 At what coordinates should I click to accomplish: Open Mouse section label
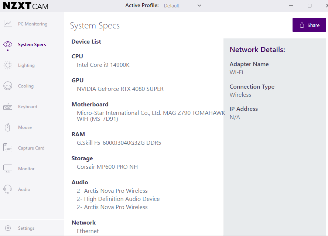click(25, 127)
